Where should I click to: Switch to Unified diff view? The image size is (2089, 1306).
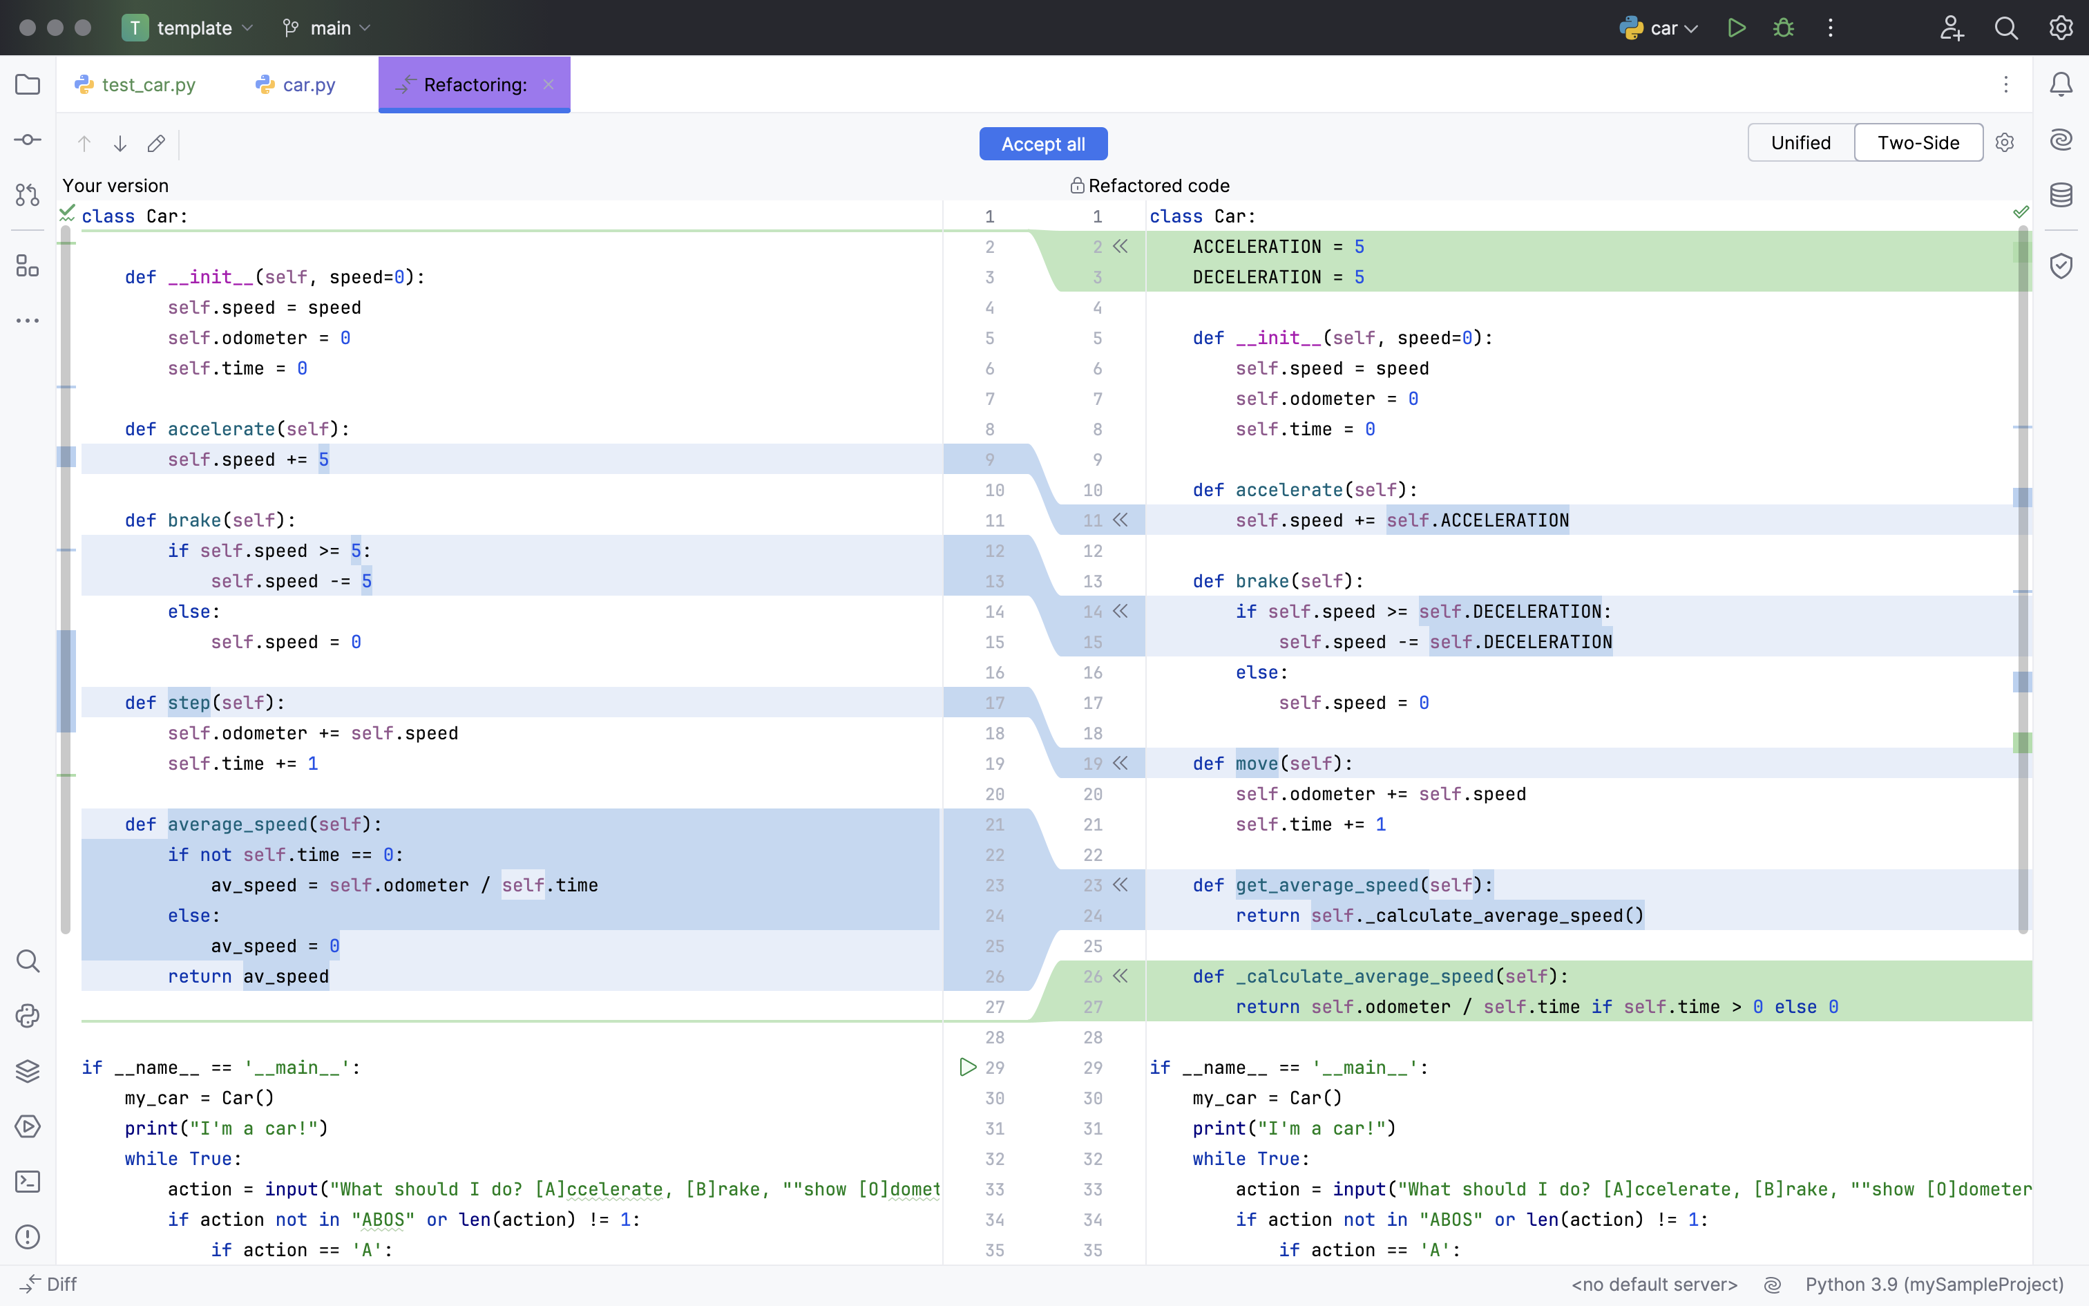coord(1799,143)
